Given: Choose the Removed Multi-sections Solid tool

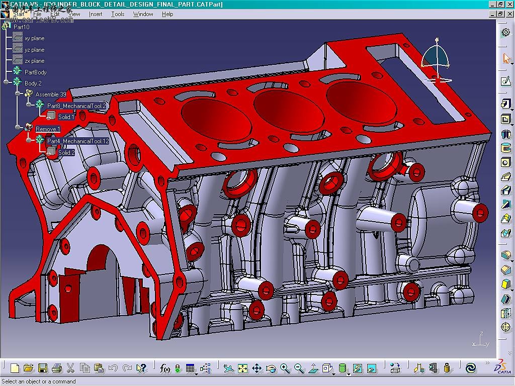Looking at the screenshot, I should [506, 233].
